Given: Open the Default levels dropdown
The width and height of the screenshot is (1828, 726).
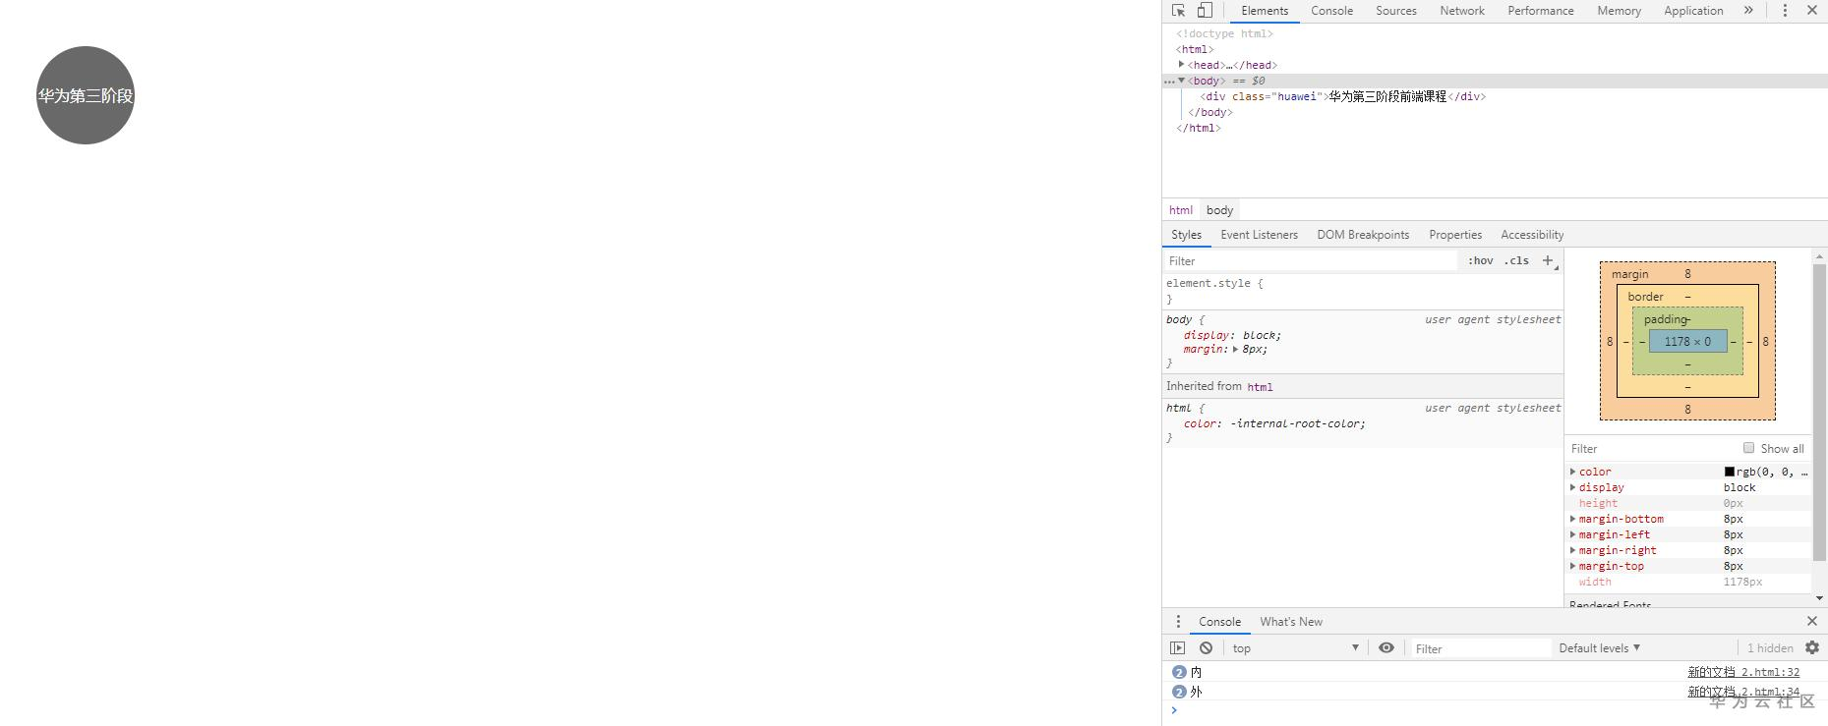Looking at the screenshot, I should [x=1599, y=648].
